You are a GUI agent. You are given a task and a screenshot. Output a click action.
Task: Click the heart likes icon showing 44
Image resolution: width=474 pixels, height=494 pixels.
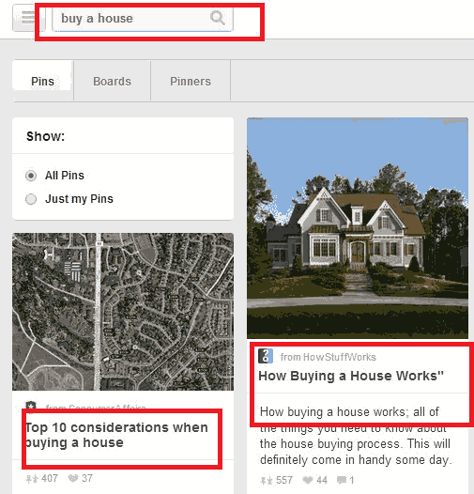pos(308,480)
